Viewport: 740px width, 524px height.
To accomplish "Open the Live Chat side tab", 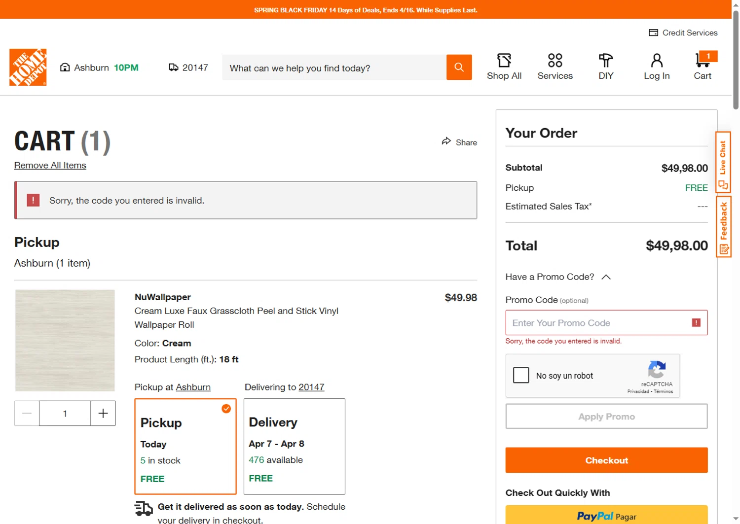I will click(x=723, y=163).
